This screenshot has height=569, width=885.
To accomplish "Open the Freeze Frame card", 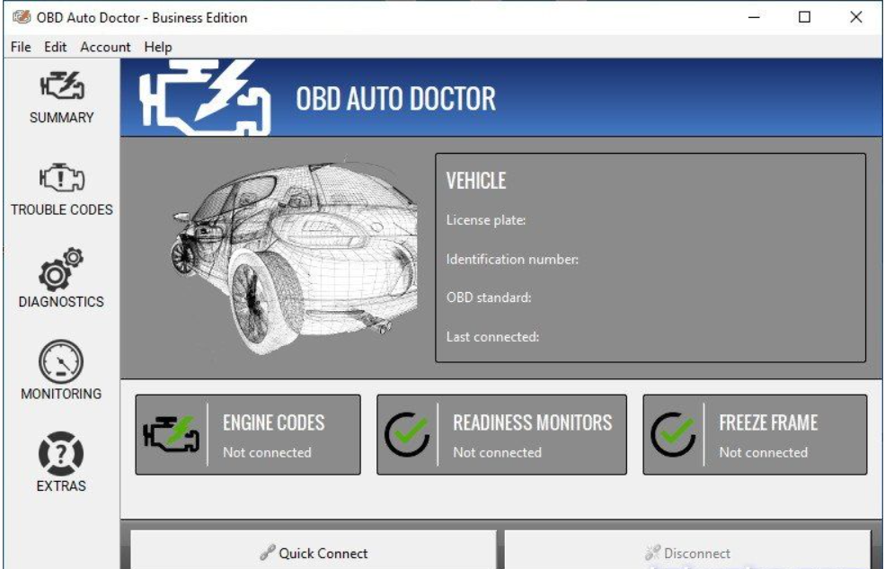I will click(755, 434).
